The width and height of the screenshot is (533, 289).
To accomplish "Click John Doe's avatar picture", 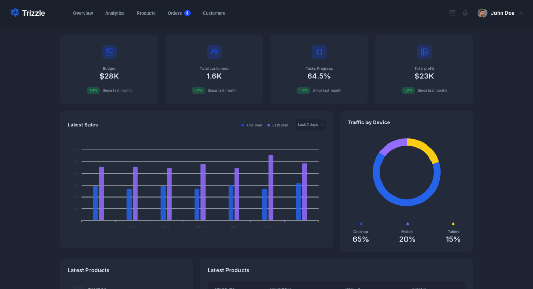I will point(483,13).
